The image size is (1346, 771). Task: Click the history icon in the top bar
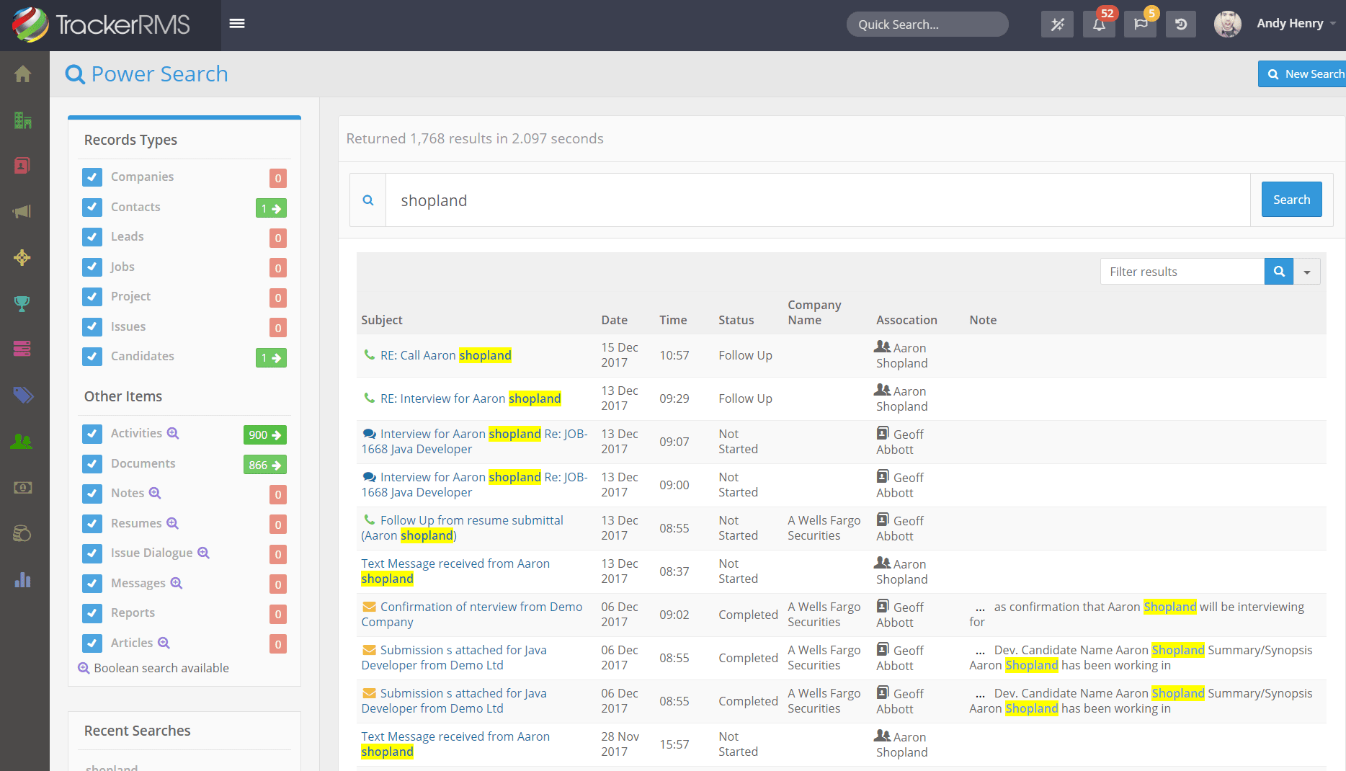[1180, 24]
